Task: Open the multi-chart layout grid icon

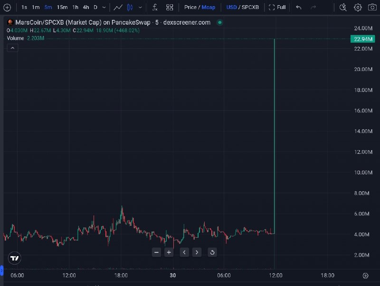Action: tap(170, 7)
